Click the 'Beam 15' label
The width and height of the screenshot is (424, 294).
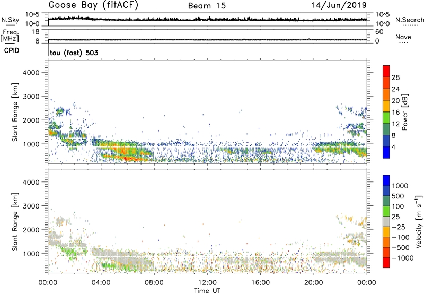click(x=207, y=6)
